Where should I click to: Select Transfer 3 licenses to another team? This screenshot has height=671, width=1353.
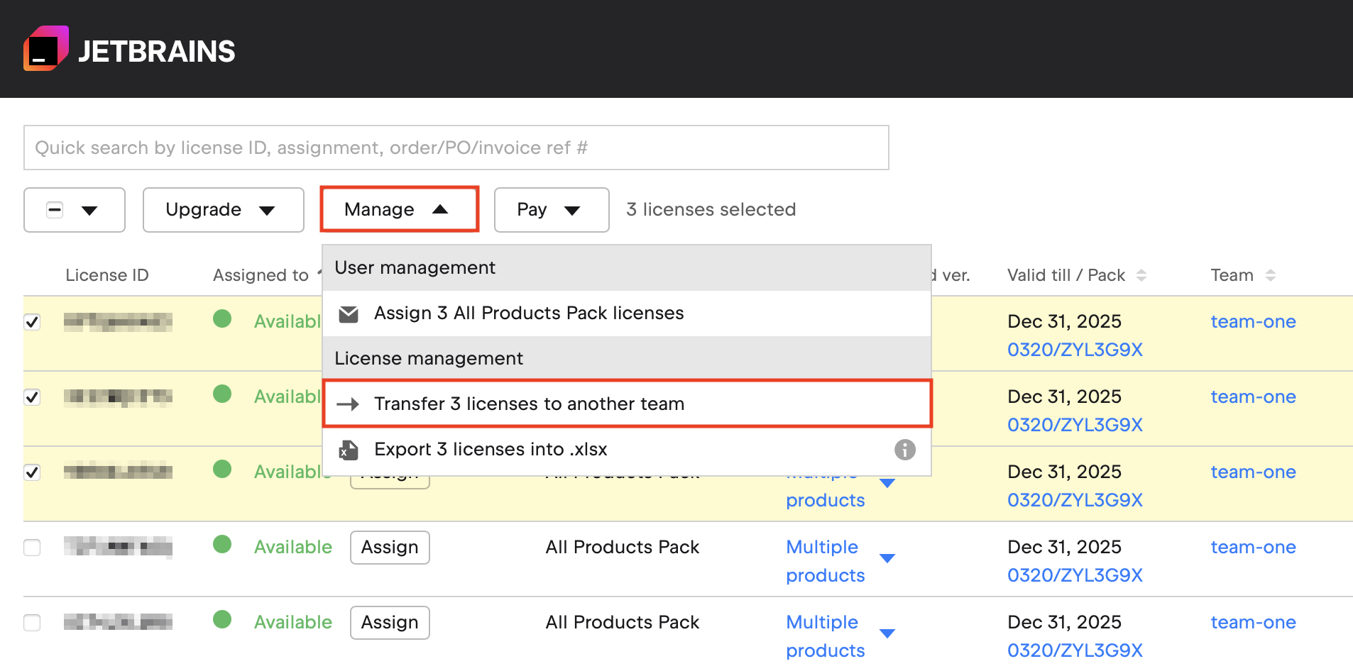click(529, 404)
